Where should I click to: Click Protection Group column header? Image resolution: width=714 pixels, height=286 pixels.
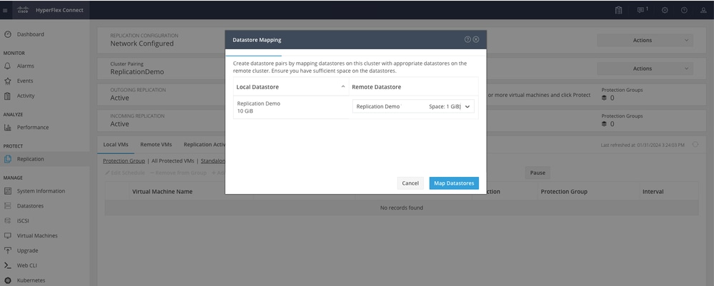click(x=564, y=191)
